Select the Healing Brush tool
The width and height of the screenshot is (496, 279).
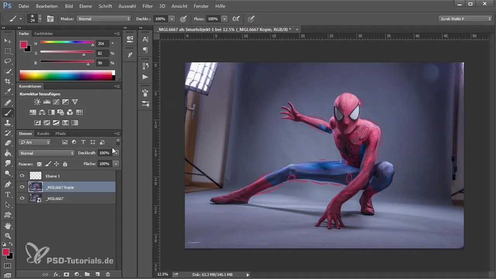click(8, 103)
